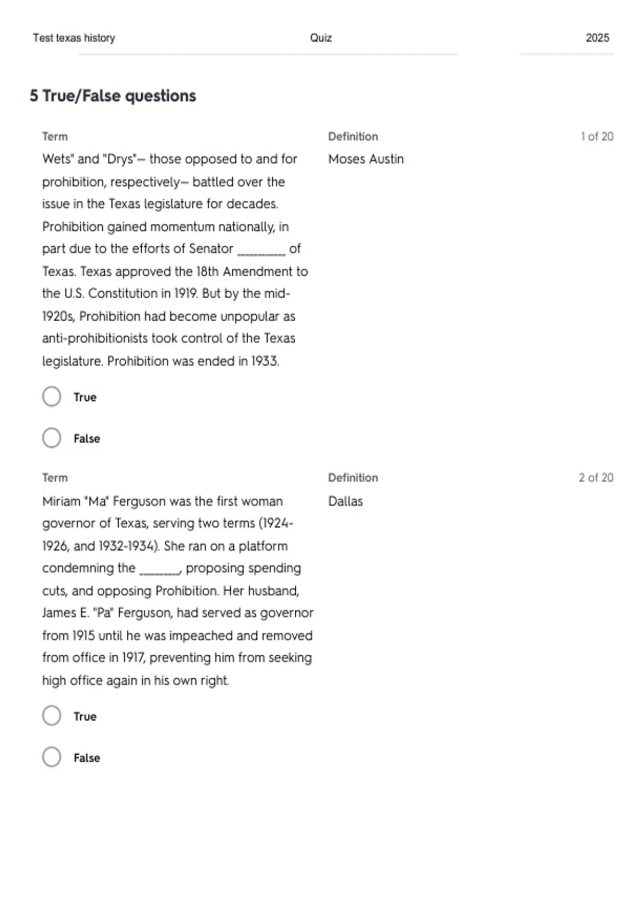642x910 pixels.
Task: Click the Prohibition 'Wets and Drys' term paragraph
Action: pos(175,260)
